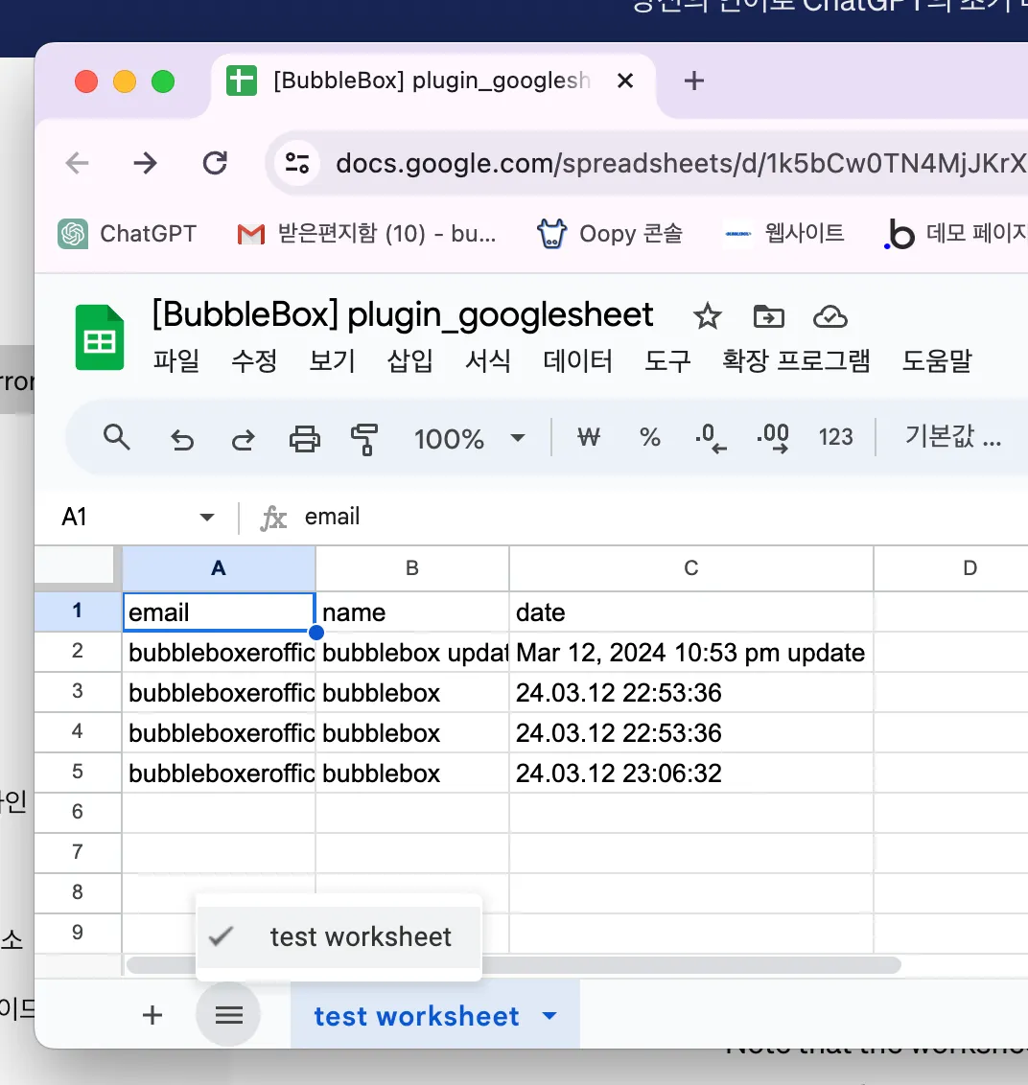Undo the last action
1028x1085 pixels.
pos(182,439)
